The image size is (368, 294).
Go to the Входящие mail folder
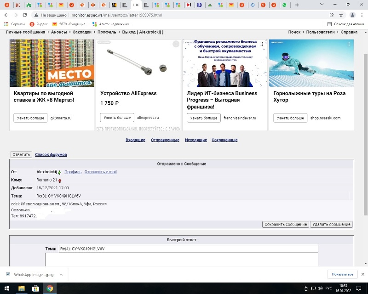[135, 140]
